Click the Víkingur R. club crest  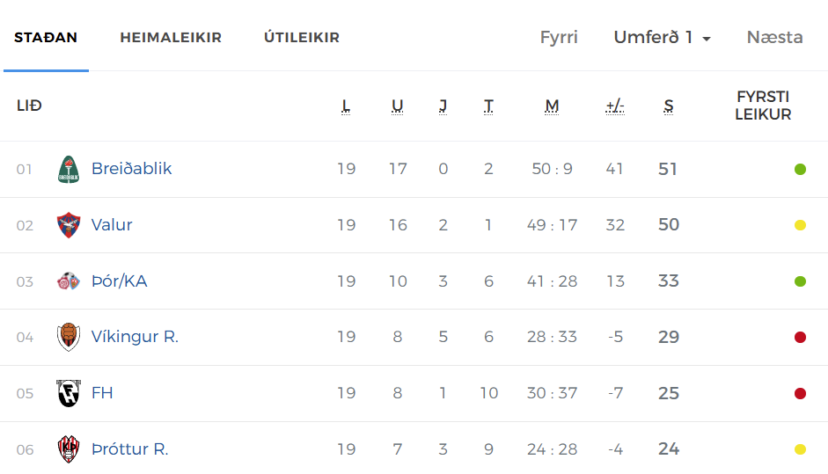tap(68, 338)
